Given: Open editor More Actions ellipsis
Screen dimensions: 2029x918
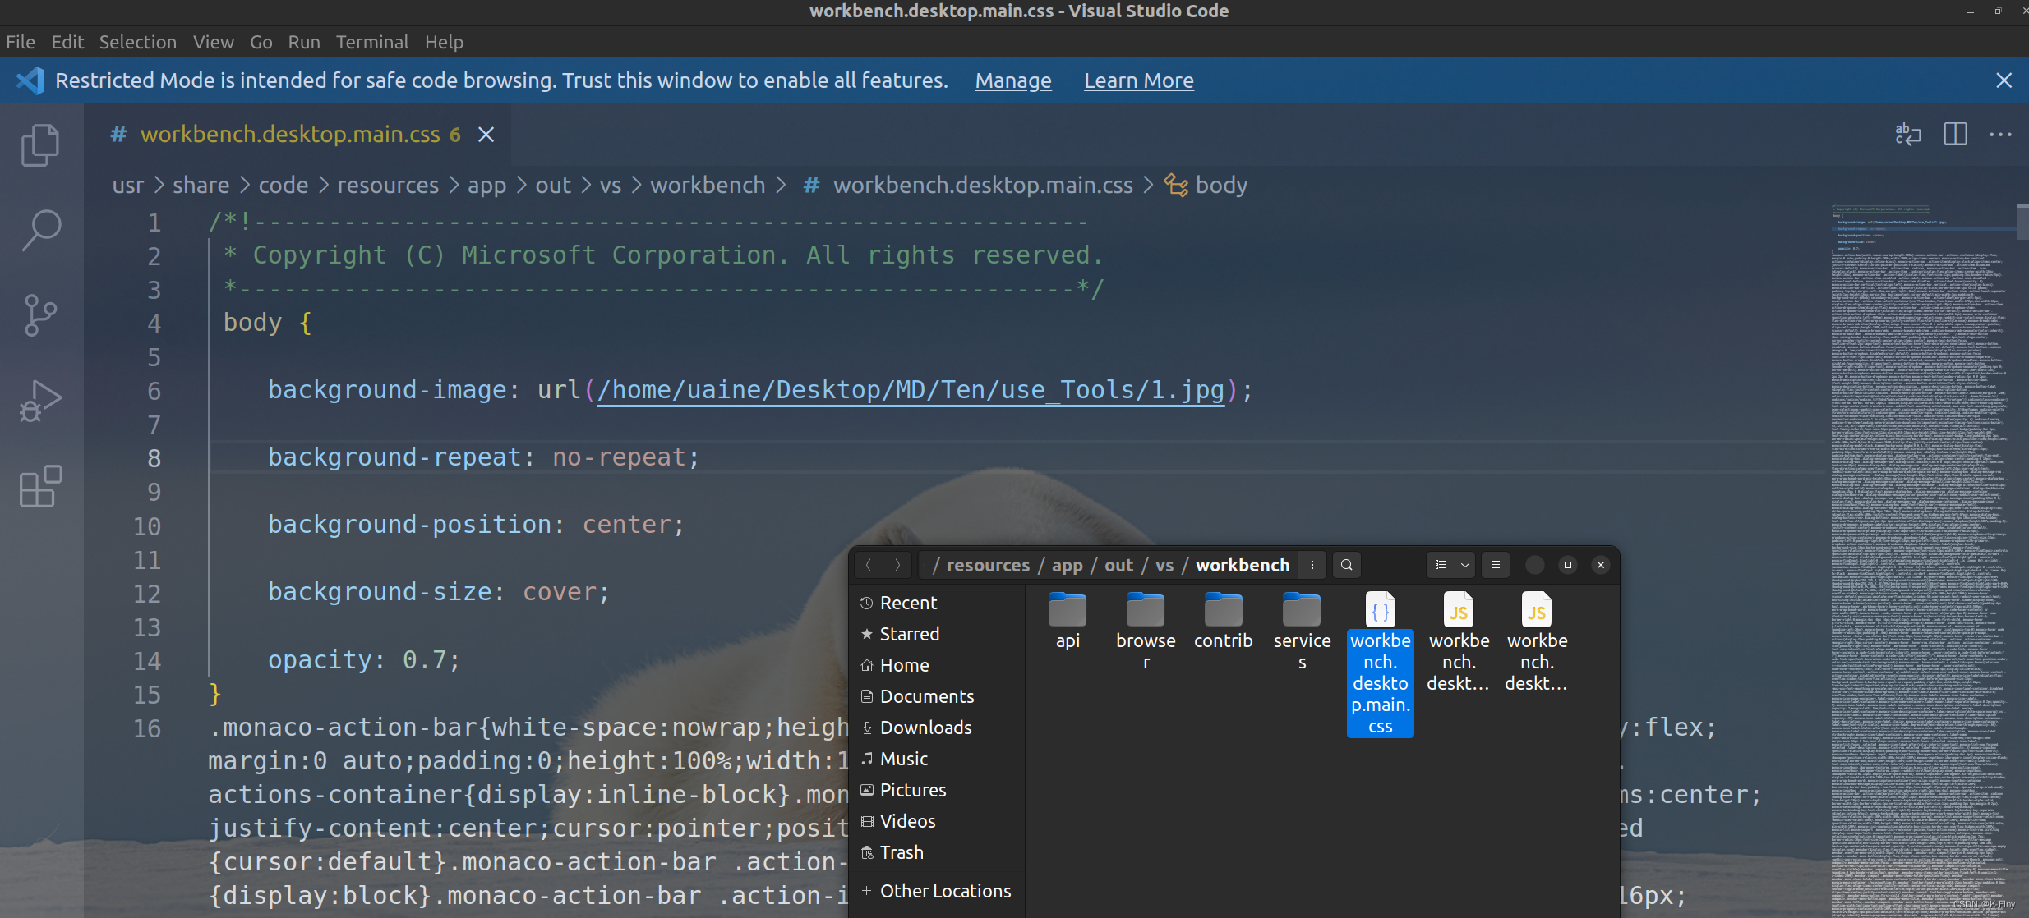Looking at the screenshot, I should pyautogui.click(x=2000, y=134).
